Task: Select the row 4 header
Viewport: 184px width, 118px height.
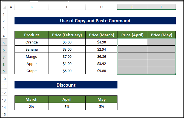Action: coord(4,35)
